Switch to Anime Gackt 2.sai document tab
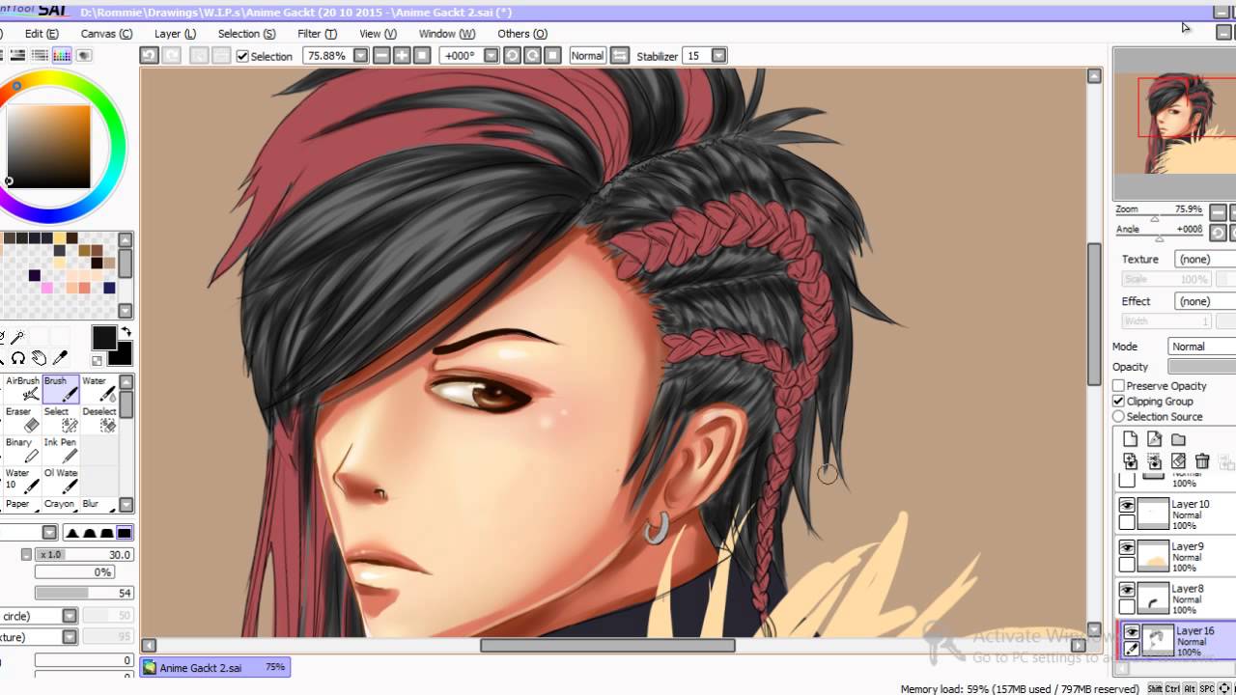The width and height of the screenshot is (1236, 695). click(x=214, y=667)
